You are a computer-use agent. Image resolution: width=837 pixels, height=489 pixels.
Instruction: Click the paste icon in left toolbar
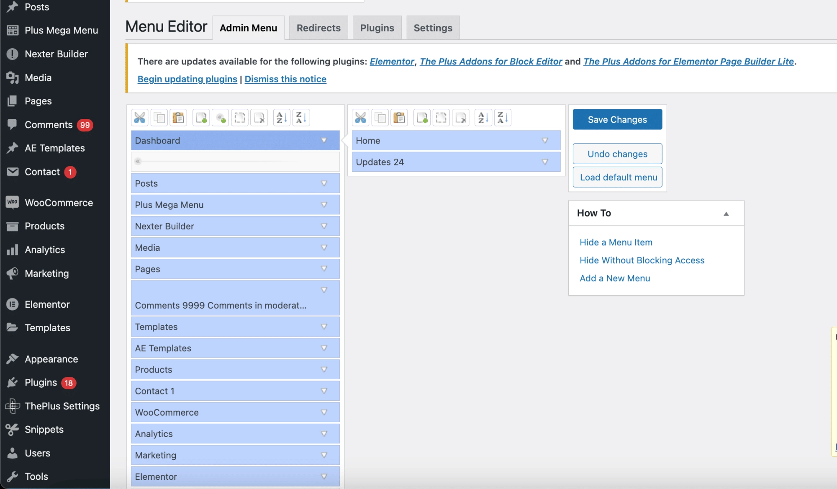click(179, 118)
